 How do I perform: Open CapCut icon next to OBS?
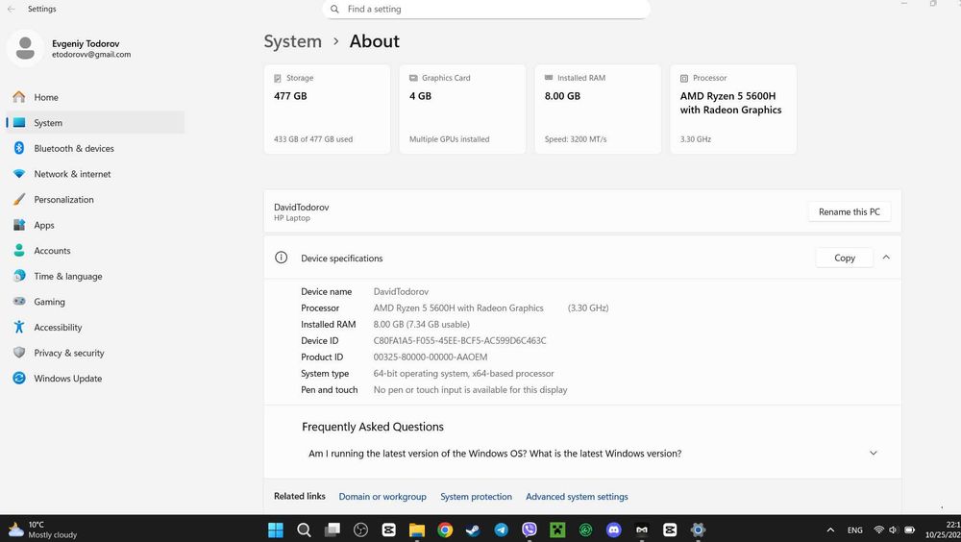(x=388, y=530)
